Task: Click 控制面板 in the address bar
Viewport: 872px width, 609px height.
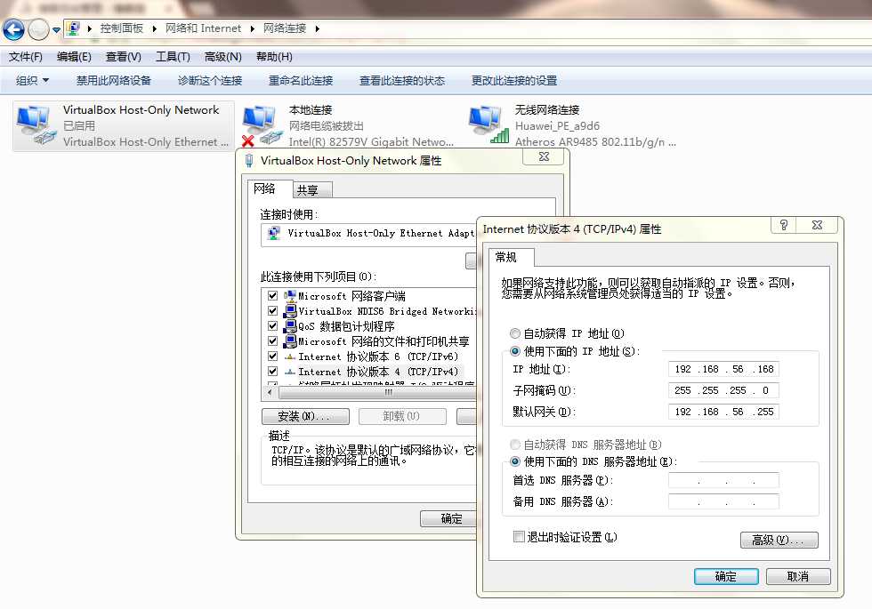Action: pyautogui.click(x=122, y=28)
